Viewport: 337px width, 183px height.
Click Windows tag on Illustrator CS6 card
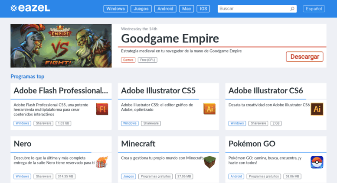pyautogui.click(x=237, y=123)
